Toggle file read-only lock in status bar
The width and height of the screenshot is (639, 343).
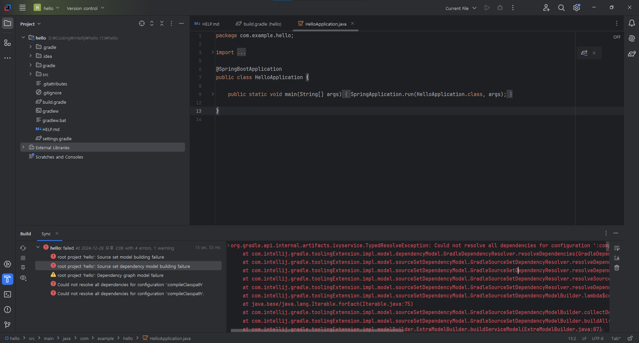[x=630, y=338]
